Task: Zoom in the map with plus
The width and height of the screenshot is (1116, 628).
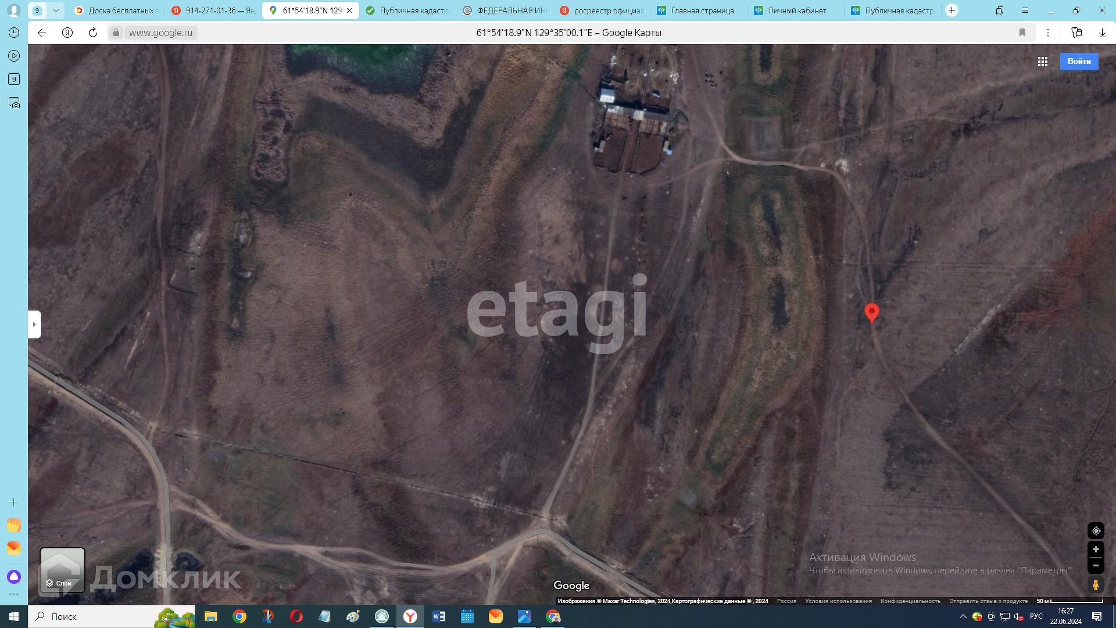Action: pos(1096,549)
